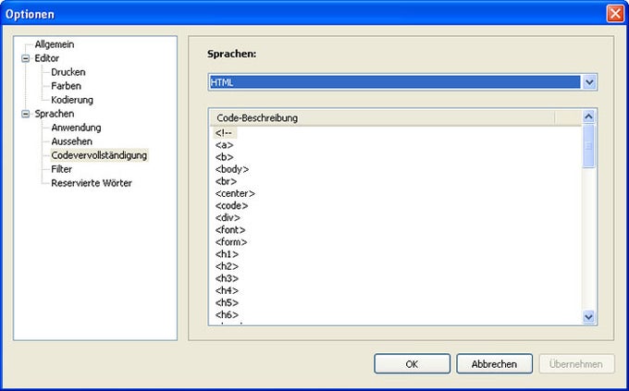Select the <center> list entry
The image size is (629, 391).
(x=235, y=193)
